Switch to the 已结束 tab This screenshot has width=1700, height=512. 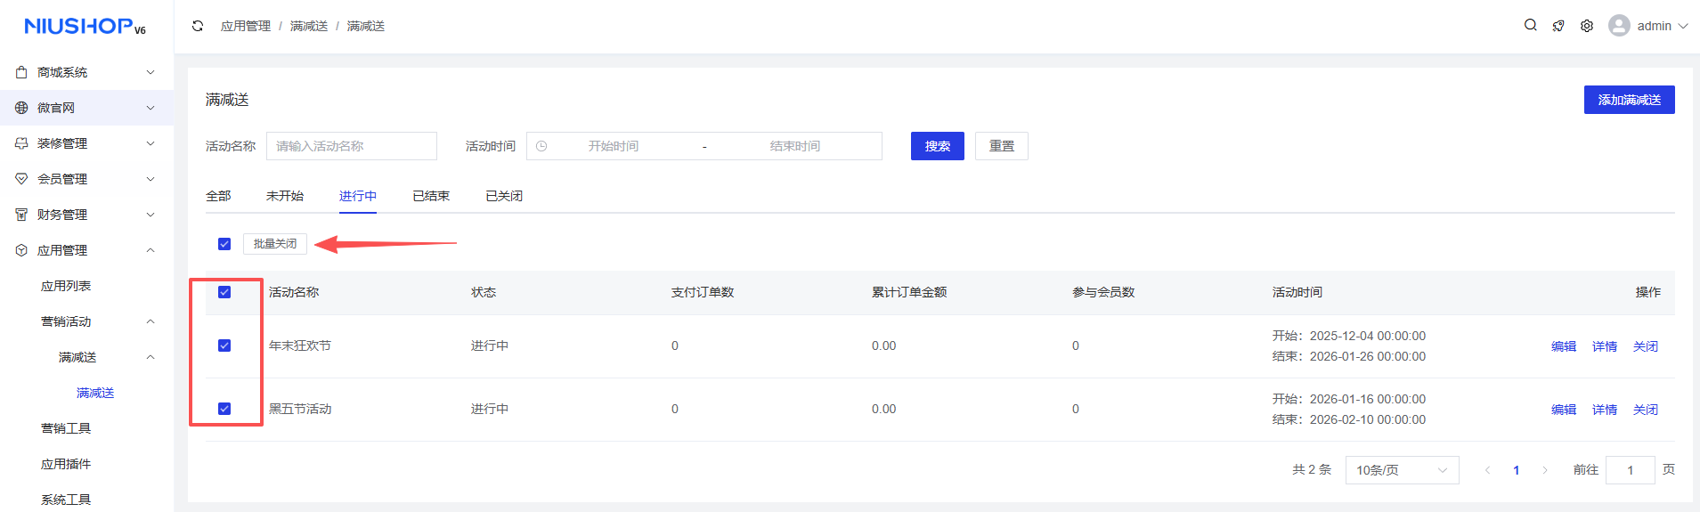[x=431, y=196]
